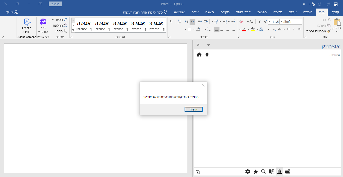Open the font size 11.5 dropdown

point(269,22)
